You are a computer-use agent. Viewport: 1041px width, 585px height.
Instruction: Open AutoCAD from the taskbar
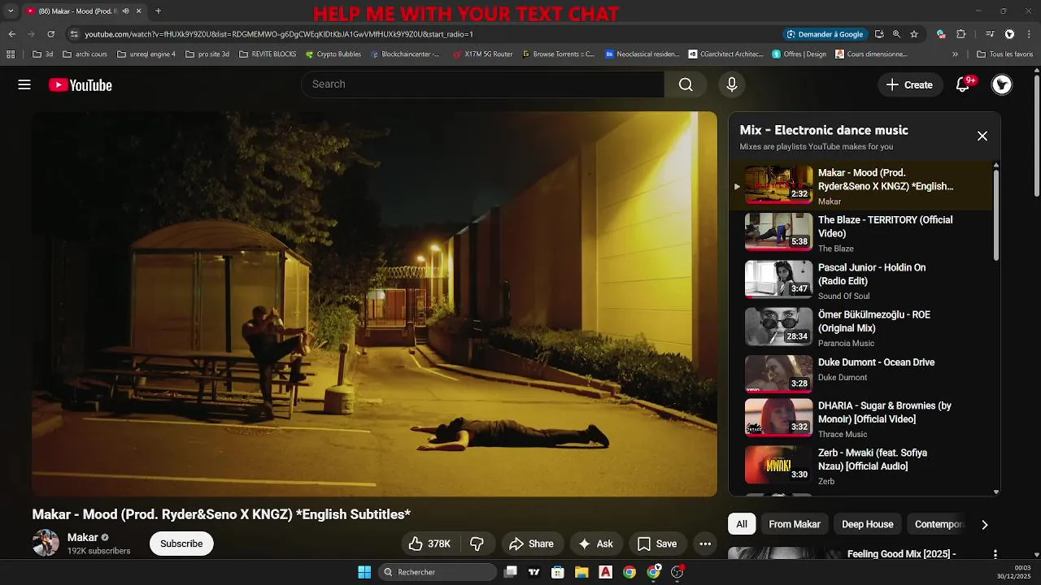605,572
